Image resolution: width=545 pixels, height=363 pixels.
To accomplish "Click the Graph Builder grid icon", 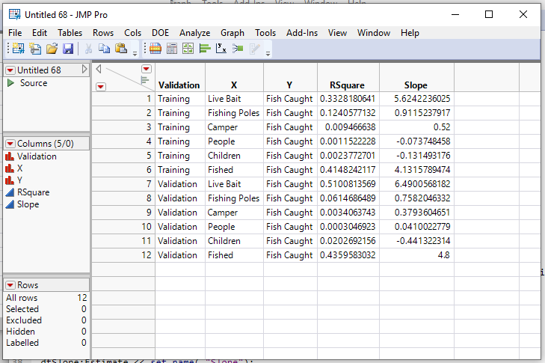I will click(188, 49).
